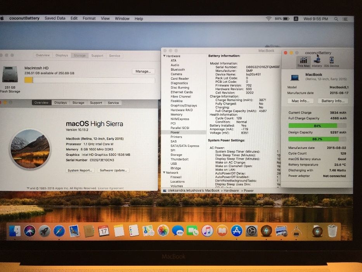Open Launchpad rocket icon in Dock
Screen dimensions: 362x272
click(45, 231)
